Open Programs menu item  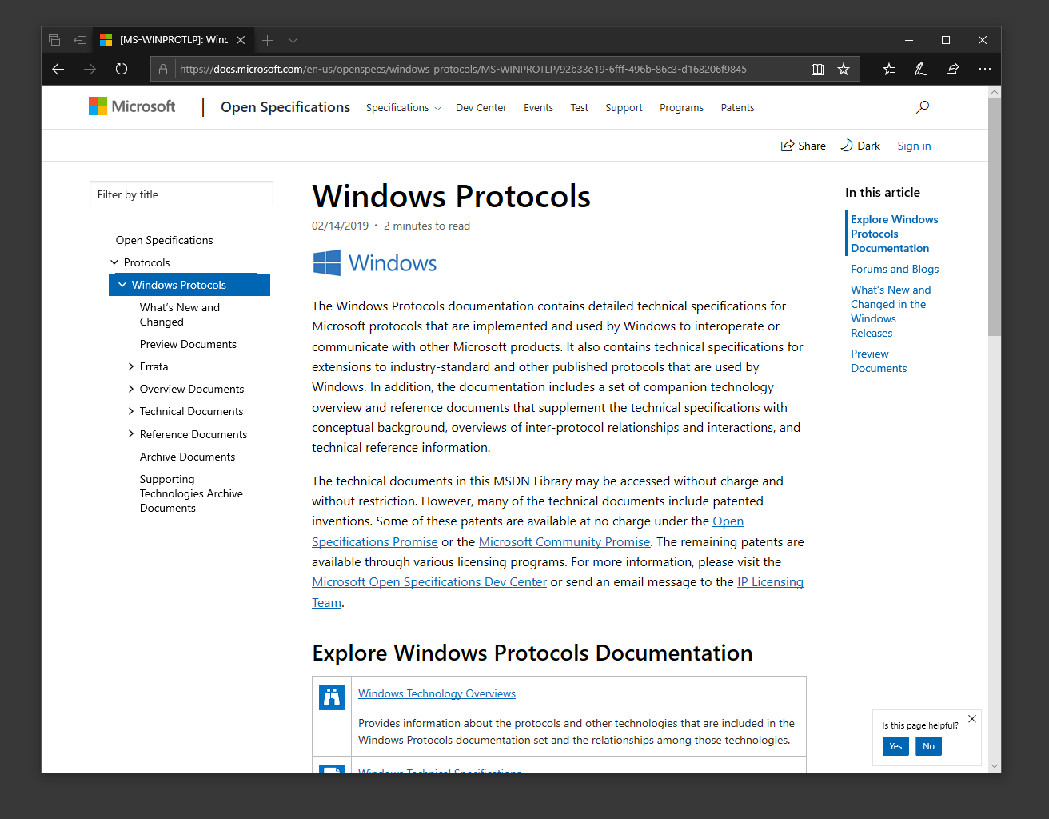click(x=681, y=108)
